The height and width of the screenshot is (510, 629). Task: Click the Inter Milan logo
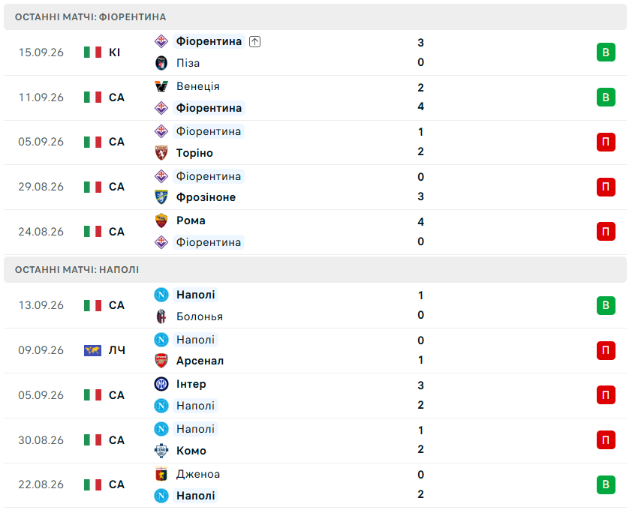(x=161, y=384)
